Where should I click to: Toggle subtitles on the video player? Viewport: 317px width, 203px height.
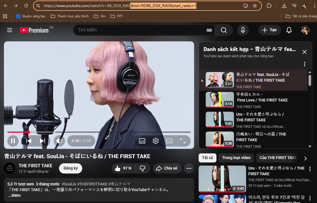[142, 141]
